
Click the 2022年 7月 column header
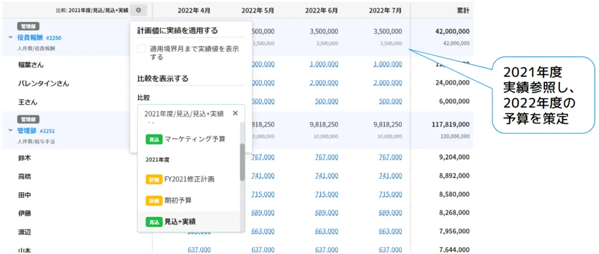[387, 10]
